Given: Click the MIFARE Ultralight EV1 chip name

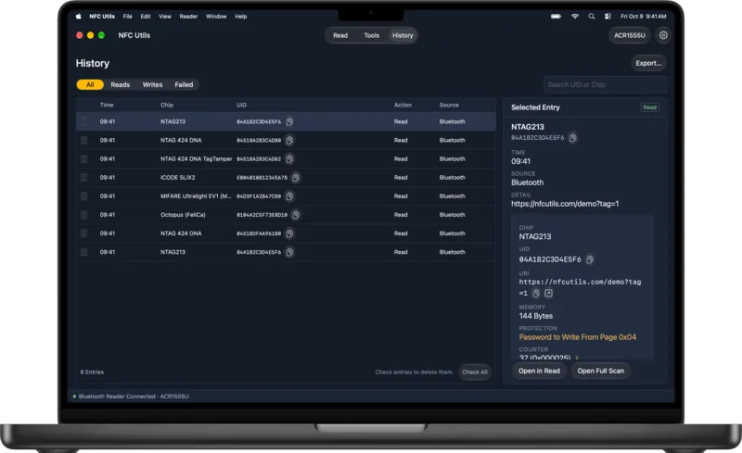Looking at the screenshot, I should (196, 195).
